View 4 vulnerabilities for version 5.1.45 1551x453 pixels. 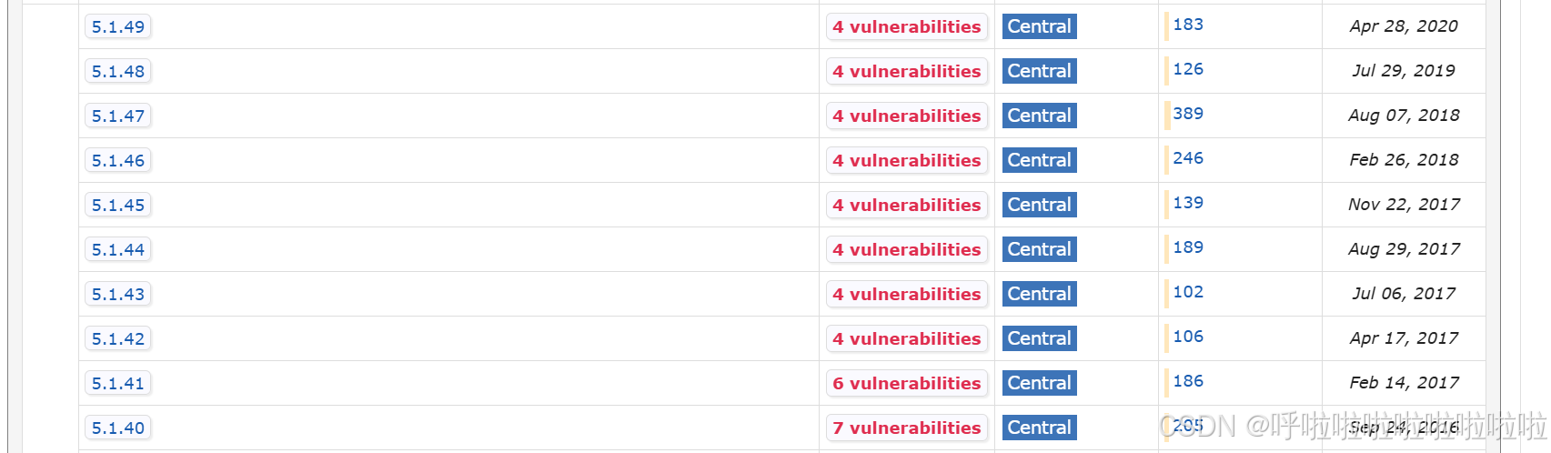907,205
